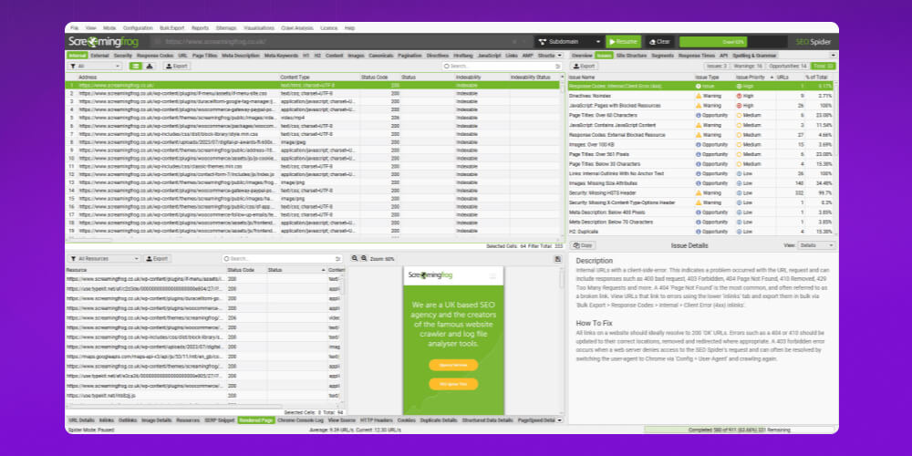912x456 pixels.
Task: Click the Clear crawl button
Action: pos(659,42)
